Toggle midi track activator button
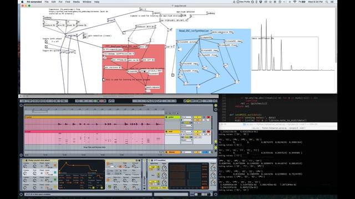Viewport: 355px width, 199px height. pos(197,132)
